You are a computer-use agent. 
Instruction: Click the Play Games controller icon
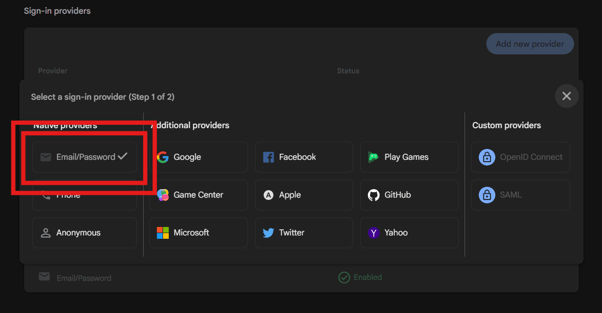(x=374, y=157)
